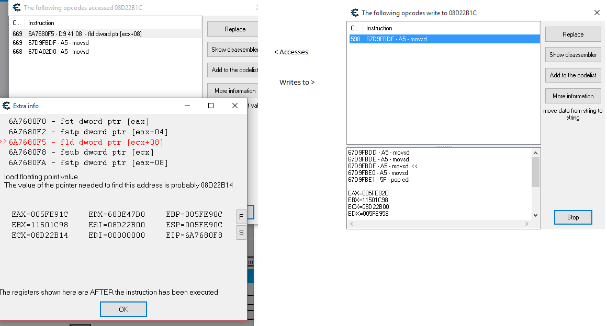
Task: Click the Cheat Engine icon in Extra info title bar
Action: 7,106
